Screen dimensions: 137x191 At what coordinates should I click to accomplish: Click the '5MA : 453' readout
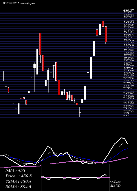15,171
